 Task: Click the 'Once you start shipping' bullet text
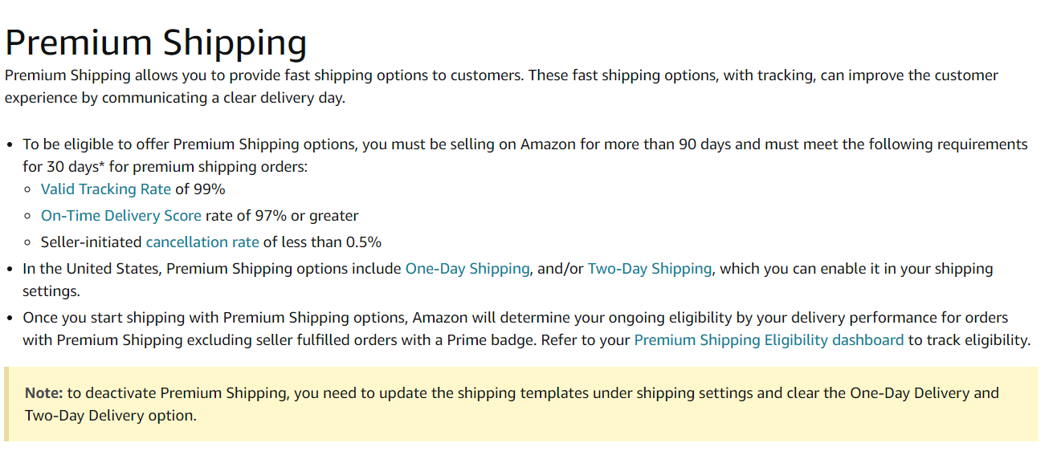click(x=526, y=329)
